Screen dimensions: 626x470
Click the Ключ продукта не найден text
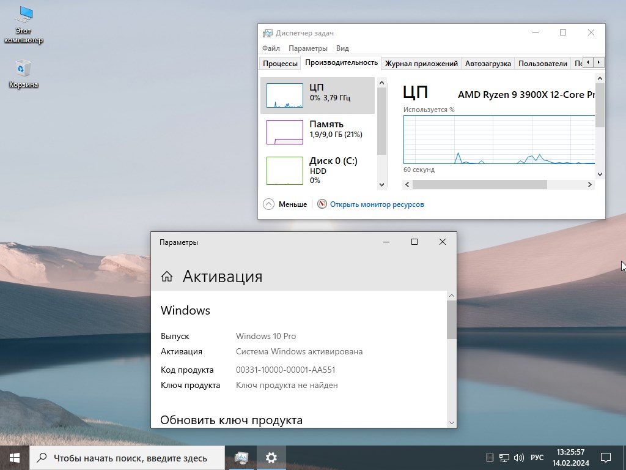point(287,386)
